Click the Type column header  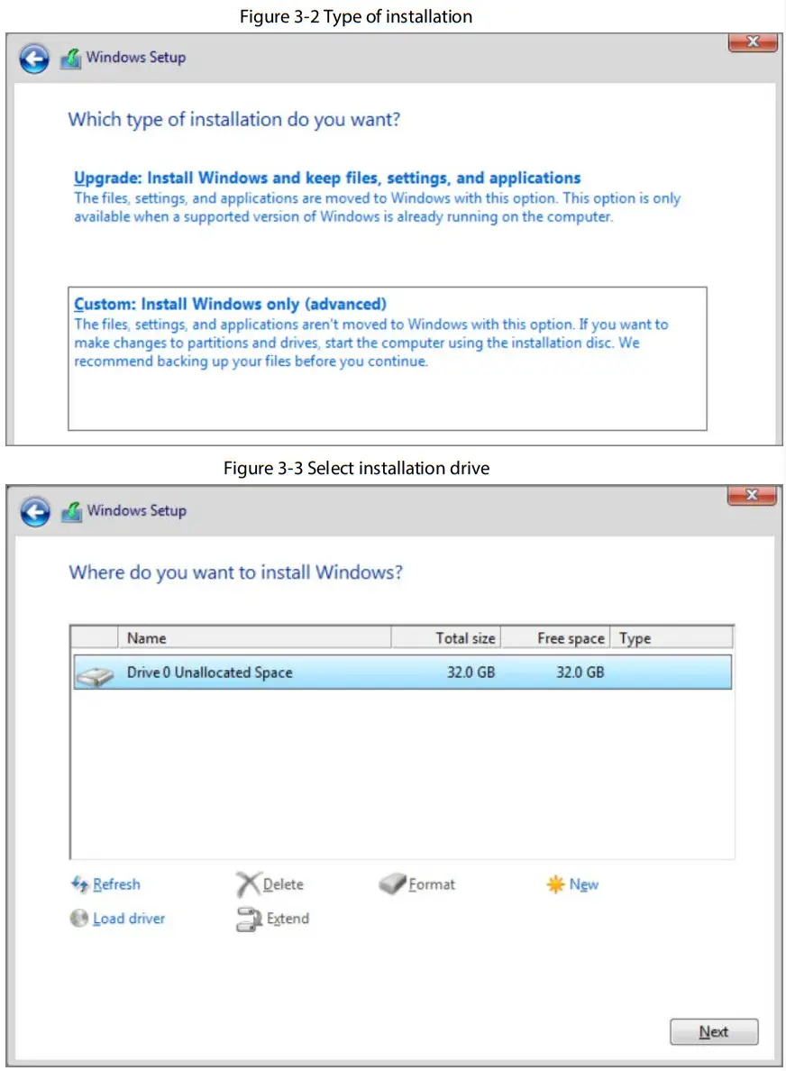tap(672, 638)
